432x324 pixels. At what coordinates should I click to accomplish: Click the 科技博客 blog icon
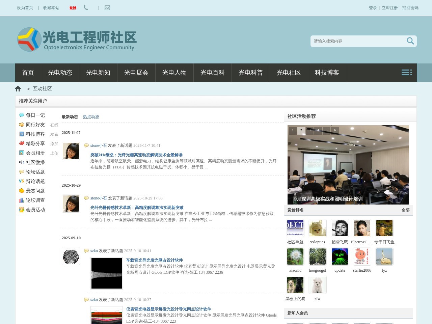21,134
